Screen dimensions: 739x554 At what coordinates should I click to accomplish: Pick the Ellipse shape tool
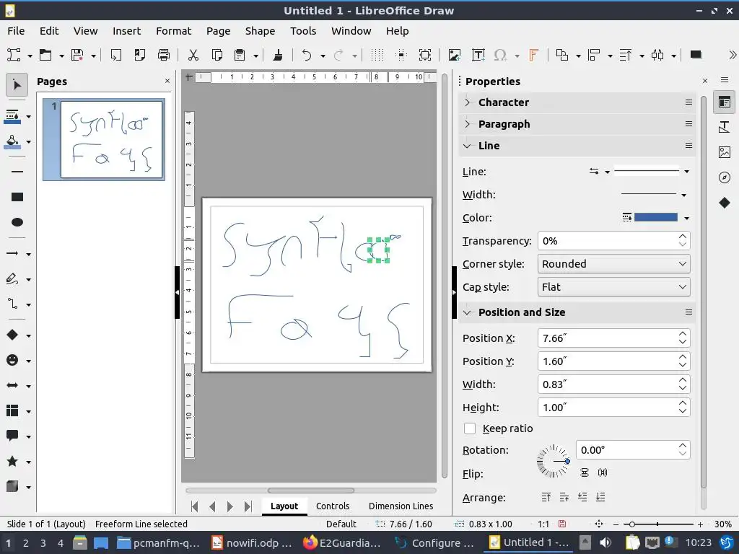[x=17, y=222]
